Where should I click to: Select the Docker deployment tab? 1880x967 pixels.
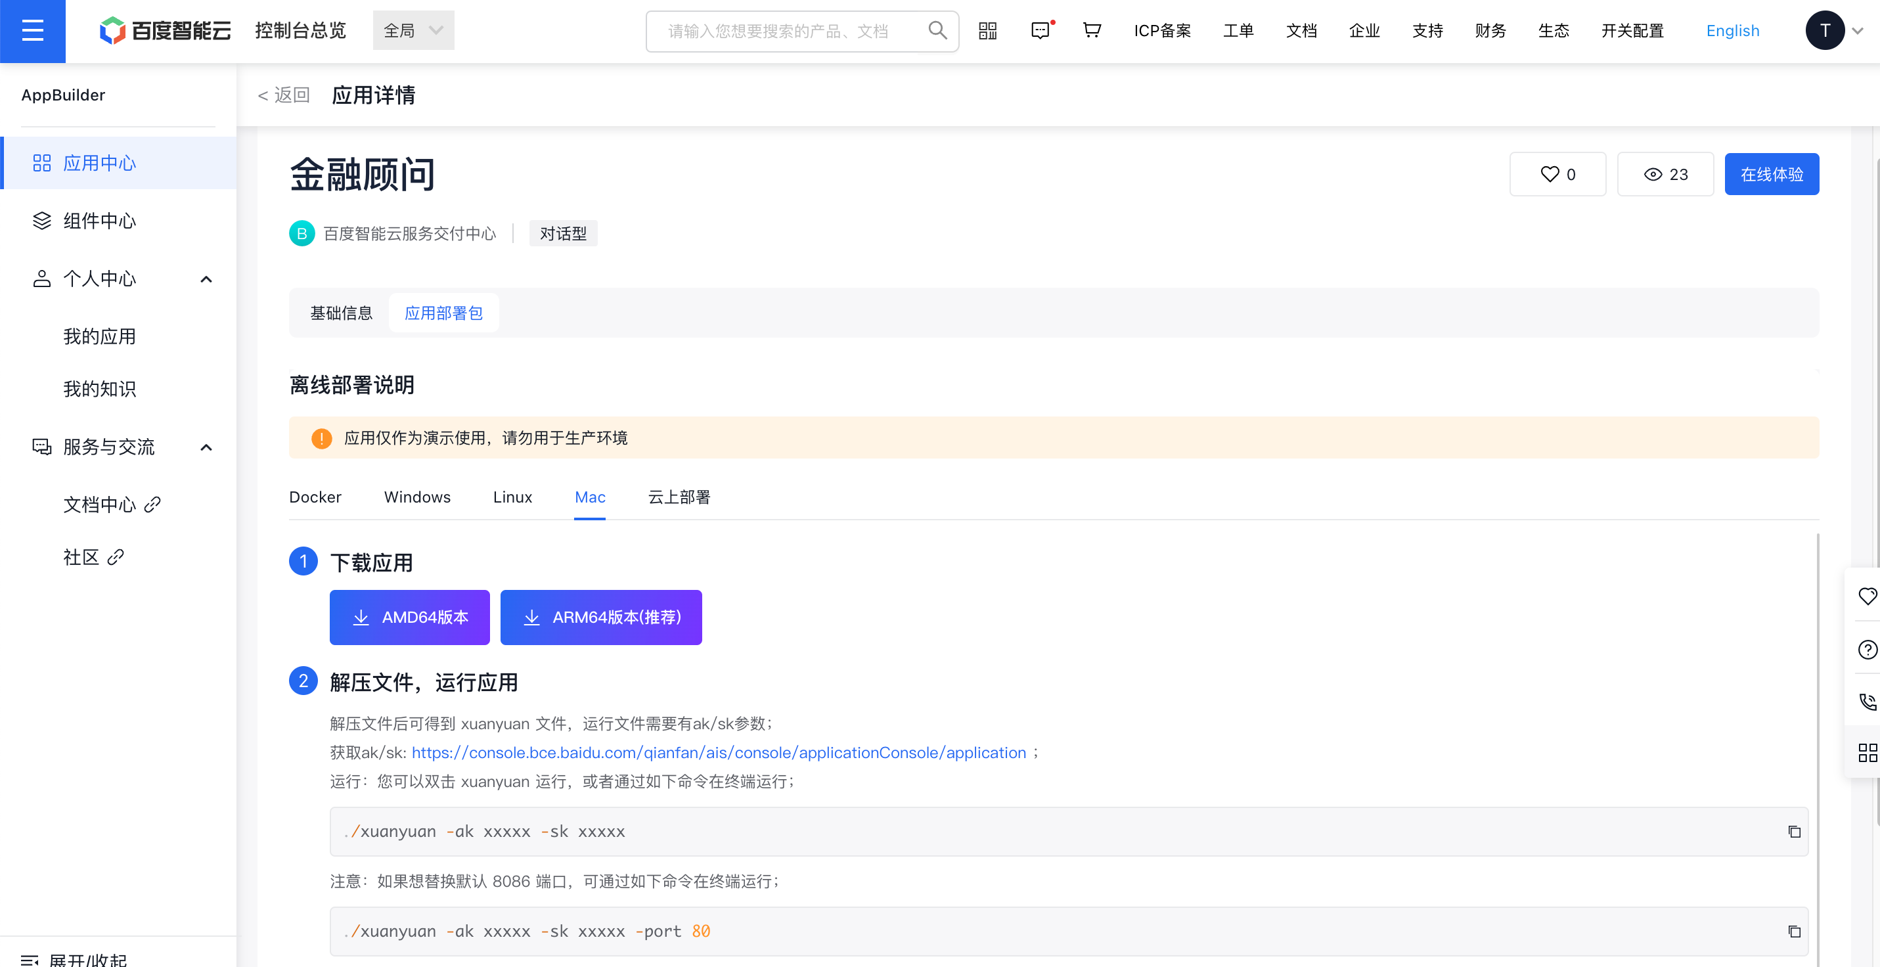(x=315, y=497)
